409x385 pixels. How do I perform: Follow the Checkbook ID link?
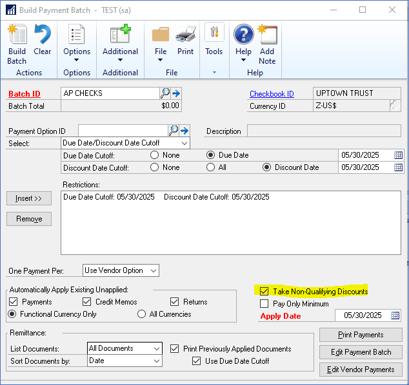click(272, 93)
